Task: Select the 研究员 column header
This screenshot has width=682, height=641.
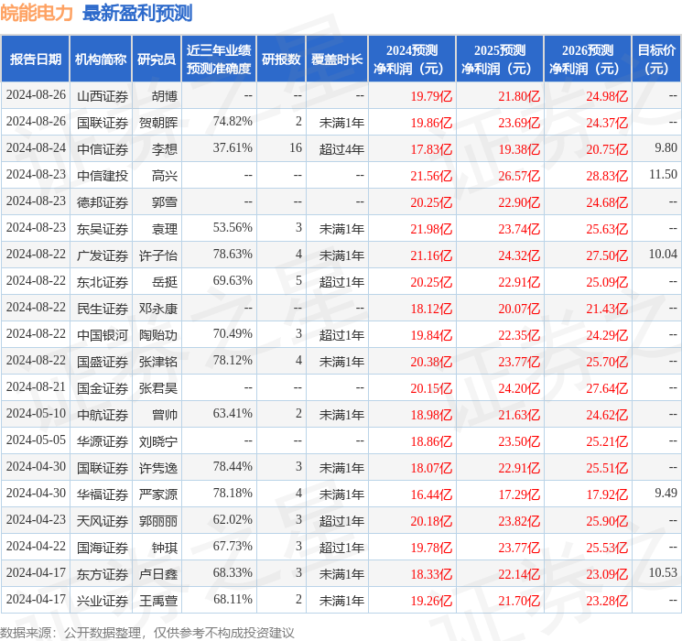Action: (x=157, y=60)
